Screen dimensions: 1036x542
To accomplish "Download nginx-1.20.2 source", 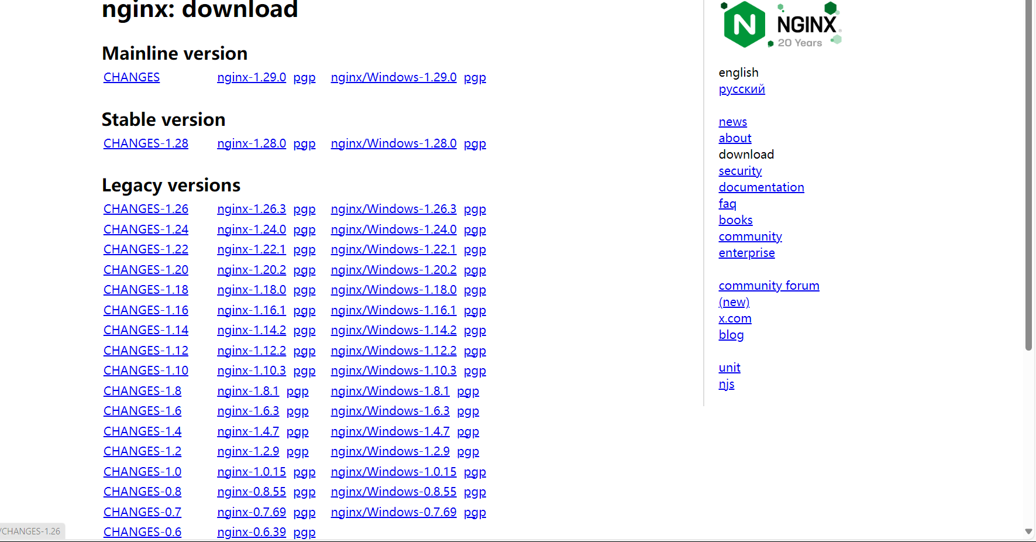I will (x=252, y=270).
